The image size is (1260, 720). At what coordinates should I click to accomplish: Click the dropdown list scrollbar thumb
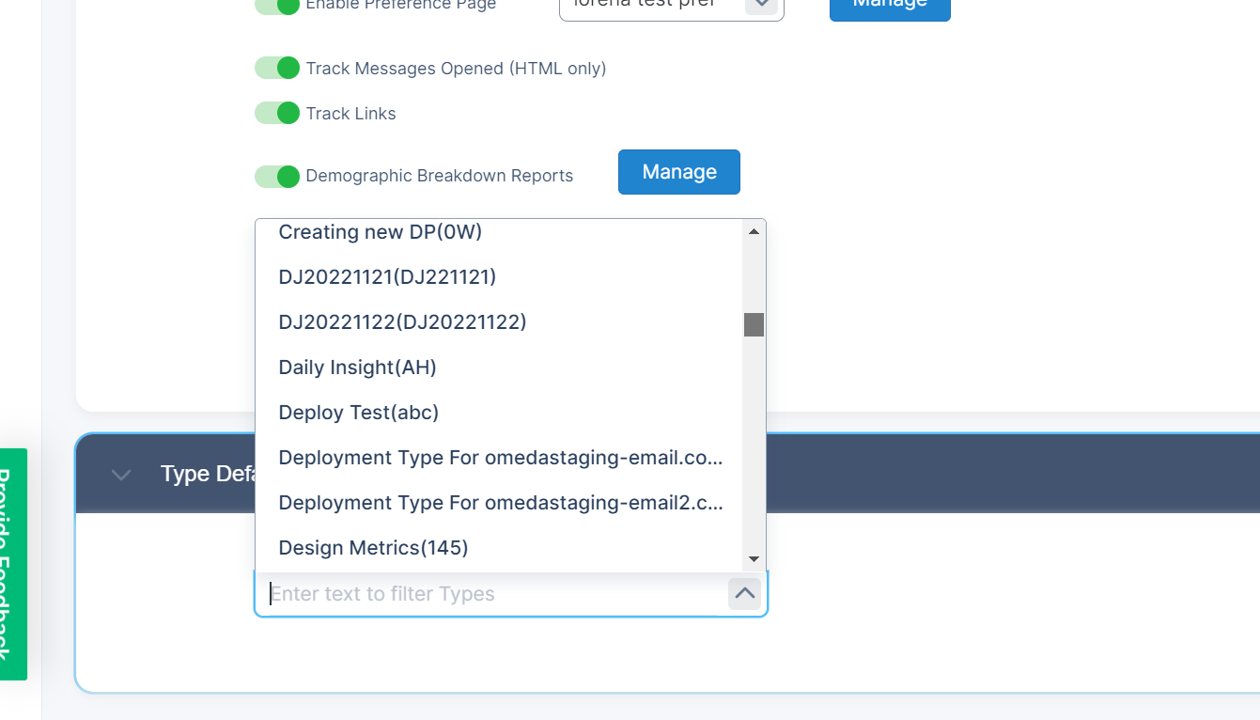pos(754,324)
